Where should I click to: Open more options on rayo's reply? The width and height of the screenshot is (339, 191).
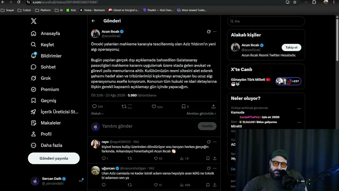click(215, 142)
